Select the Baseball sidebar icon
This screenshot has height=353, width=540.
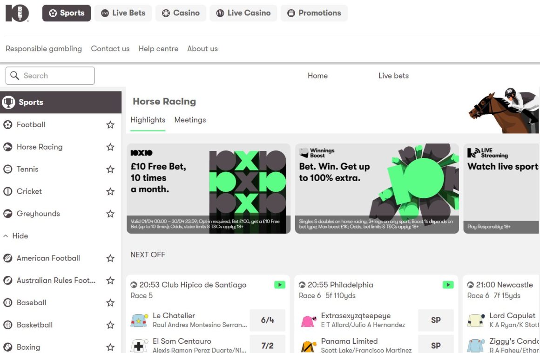7,303
